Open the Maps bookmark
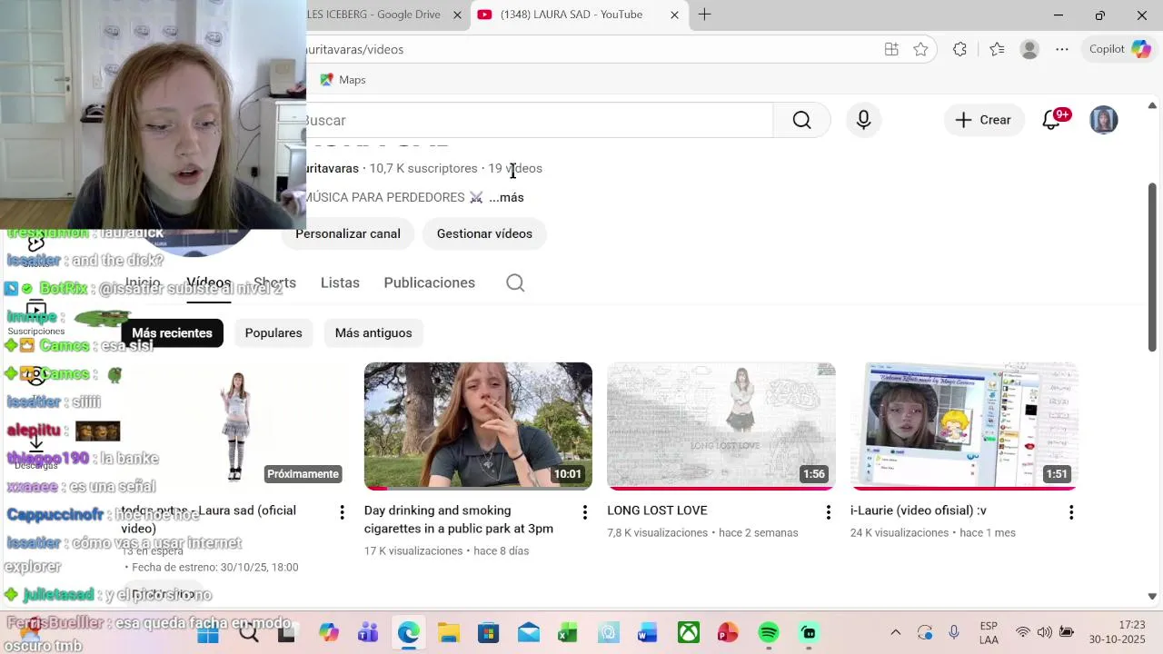The image size is (1163, 654). (x=343, y=80)
